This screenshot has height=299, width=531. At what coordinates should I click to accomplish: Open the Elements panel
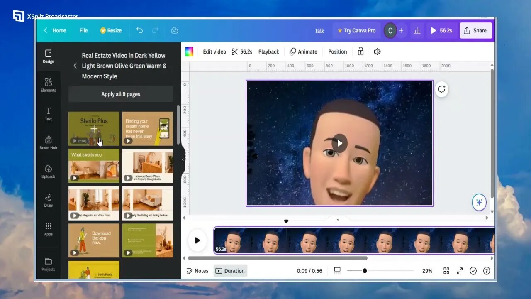[x=48, y=85]
